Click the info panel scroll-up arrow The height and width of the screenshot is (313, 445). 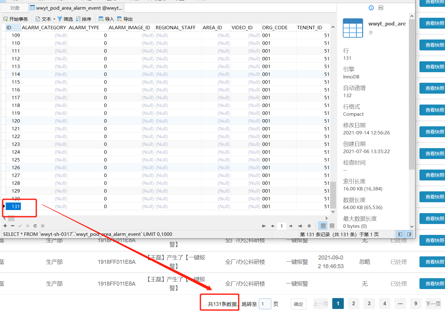tap(412, 16)
